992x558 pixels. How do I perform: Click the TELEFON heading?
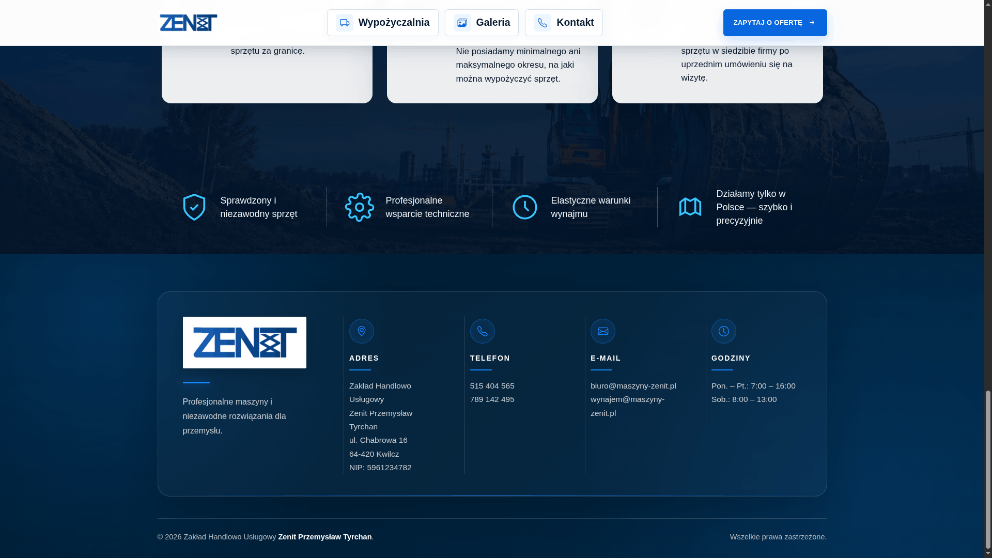click(x=490, y=358)
